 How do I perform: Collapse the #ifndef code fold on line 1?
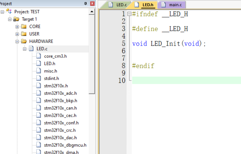129,14
